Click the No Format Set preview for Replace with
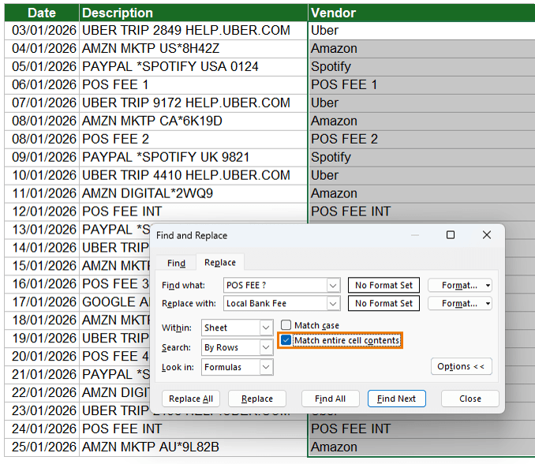 point(383,303)
